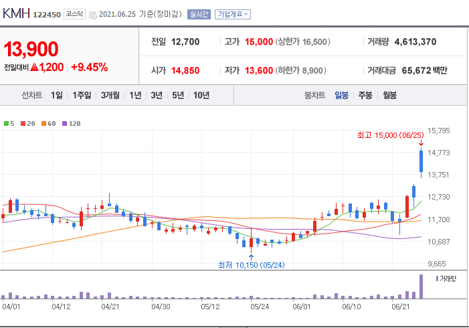This screenshot has height=328, width=469.
Task: Click the 상한가 16,500 text
Action: click(302, 42)
